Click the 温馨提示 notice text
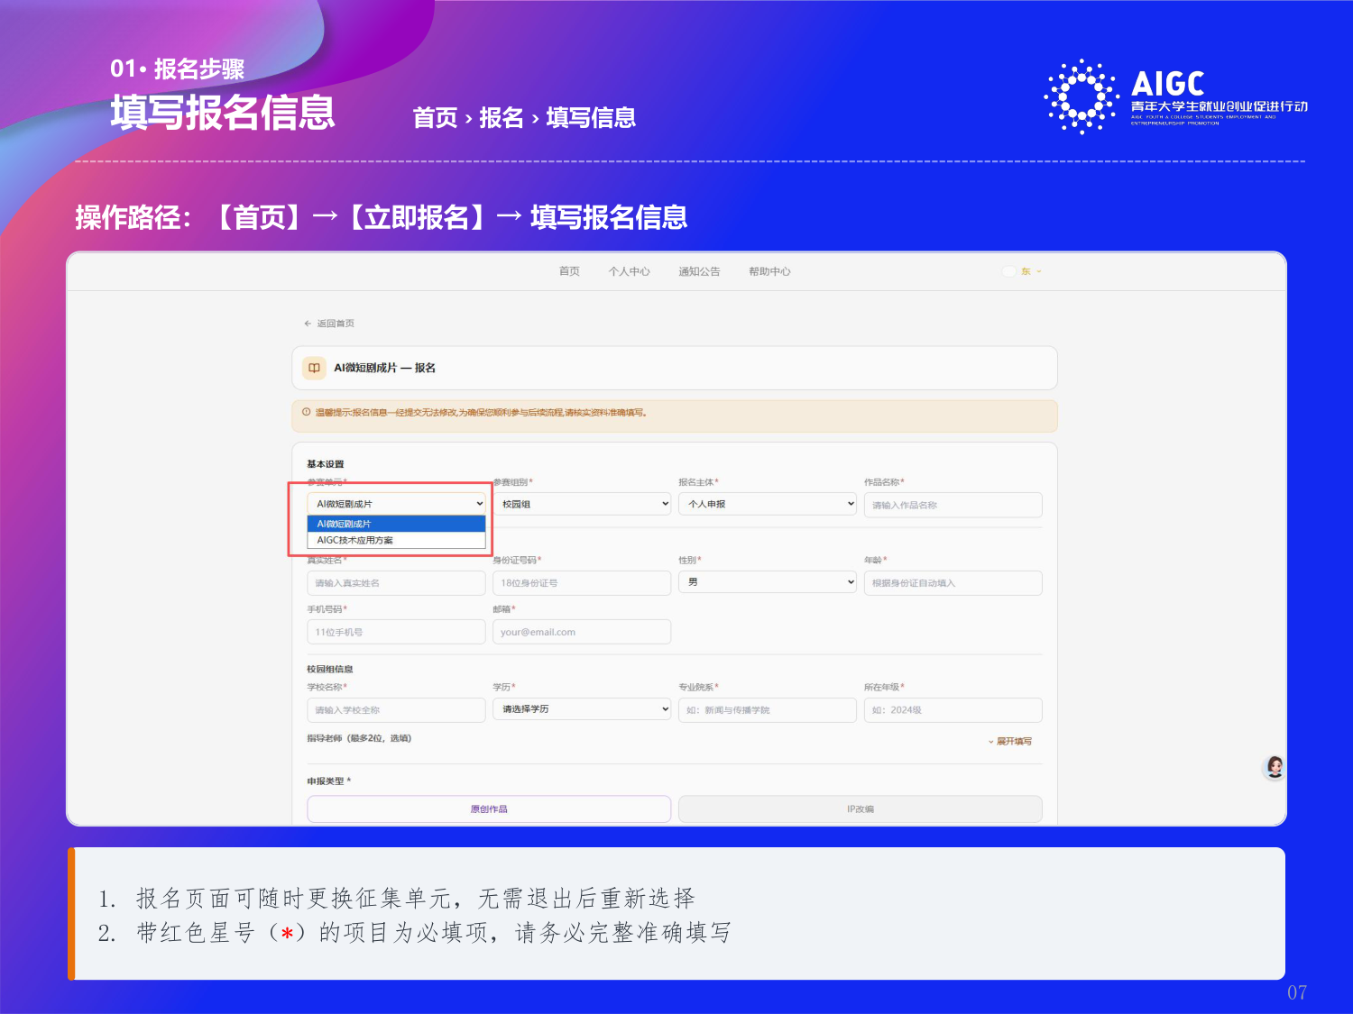This screenshot has height=1014, width=1353. pos(481,413)
